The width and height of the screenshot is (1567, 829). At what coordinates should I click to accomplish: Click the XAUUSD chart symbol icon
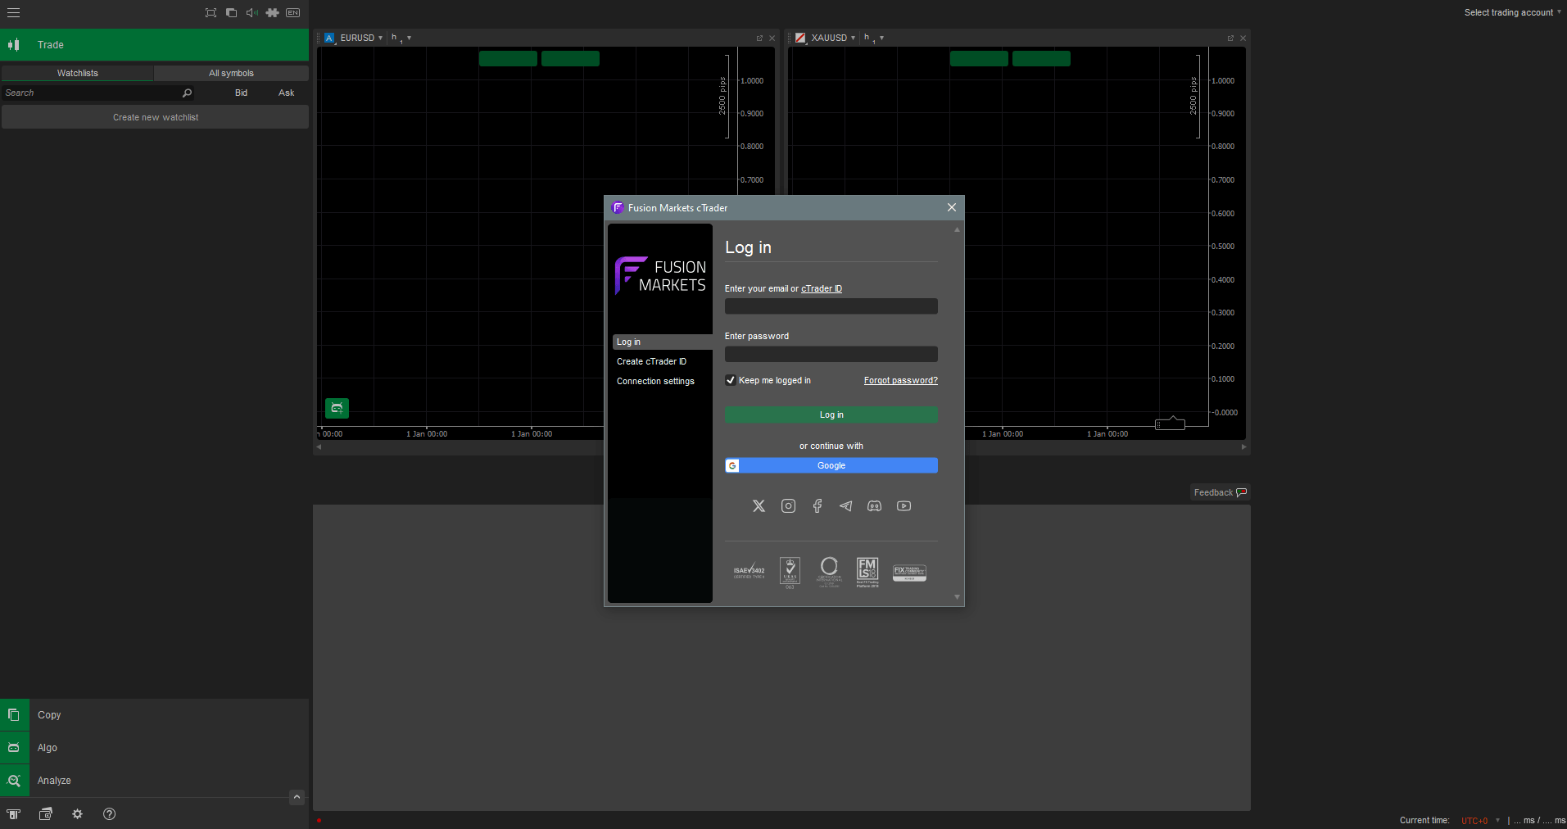(x=800, y=38)
